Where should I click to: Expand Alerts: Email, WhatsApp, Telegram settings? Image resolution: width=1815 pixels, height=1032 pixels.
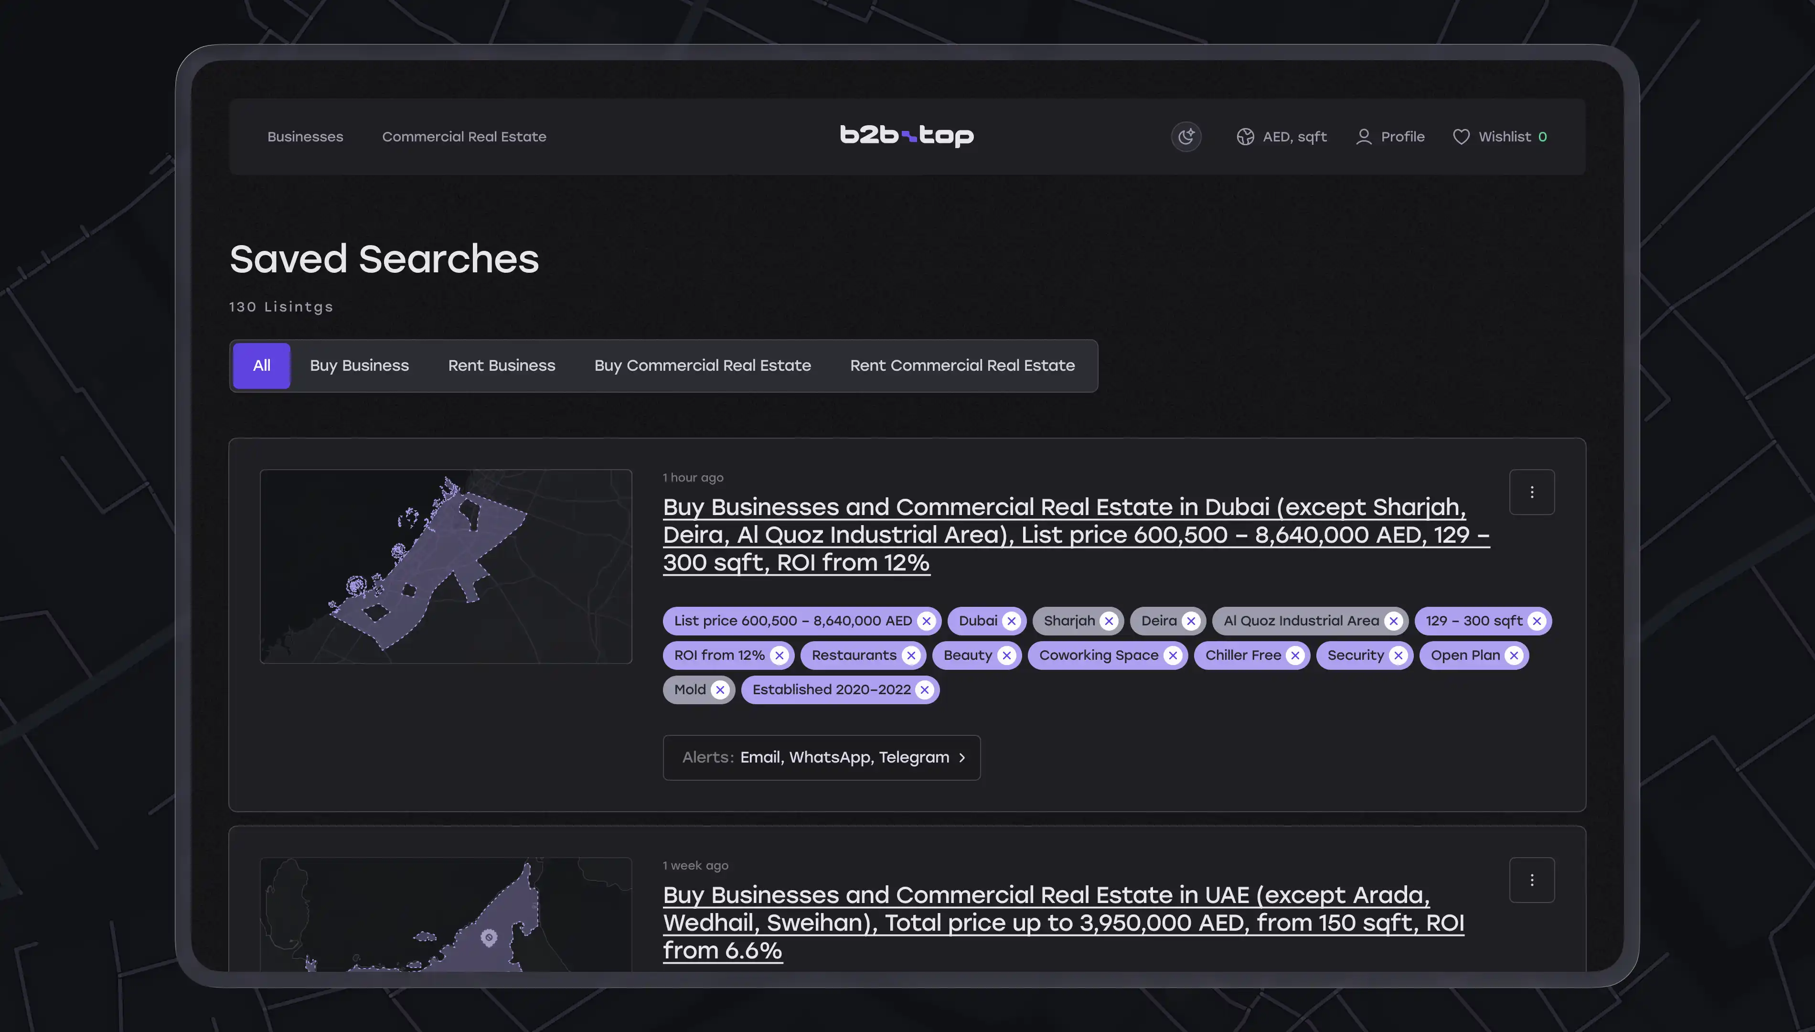pos(822,758)
